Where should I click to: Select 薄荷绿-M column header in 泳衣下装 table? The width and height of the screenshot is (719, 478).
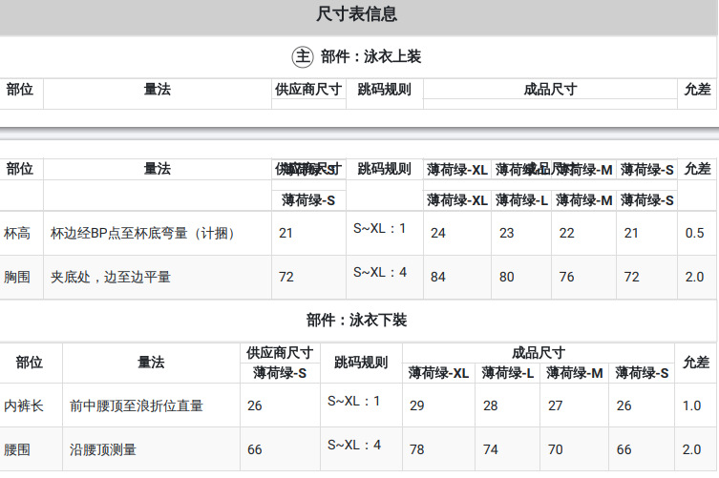pos(575,373)
